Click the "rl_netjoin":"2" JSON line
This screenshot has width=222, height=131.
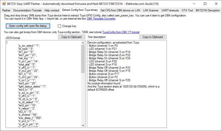click(27, 109)
